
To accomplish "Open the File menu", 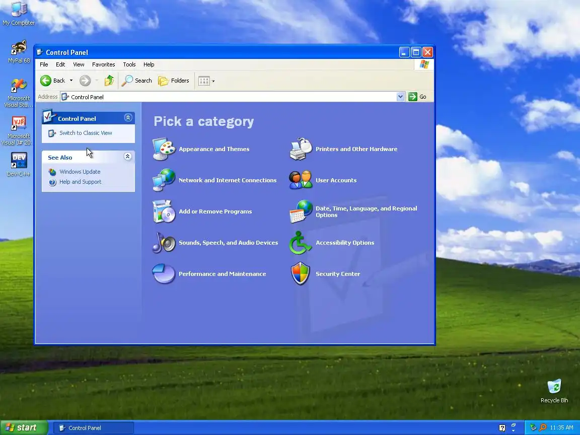I will (x=44, y=64).
